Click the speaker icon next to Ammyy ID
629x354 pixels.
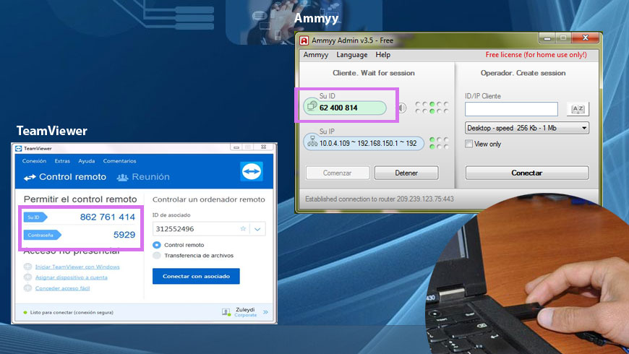(x=402, y=108)
